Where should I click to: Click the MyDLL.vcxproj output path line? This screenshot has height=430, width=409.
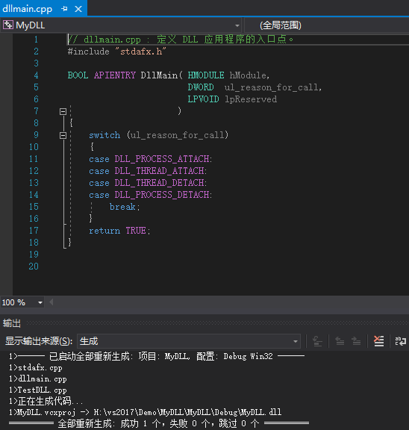coord(145,412)
